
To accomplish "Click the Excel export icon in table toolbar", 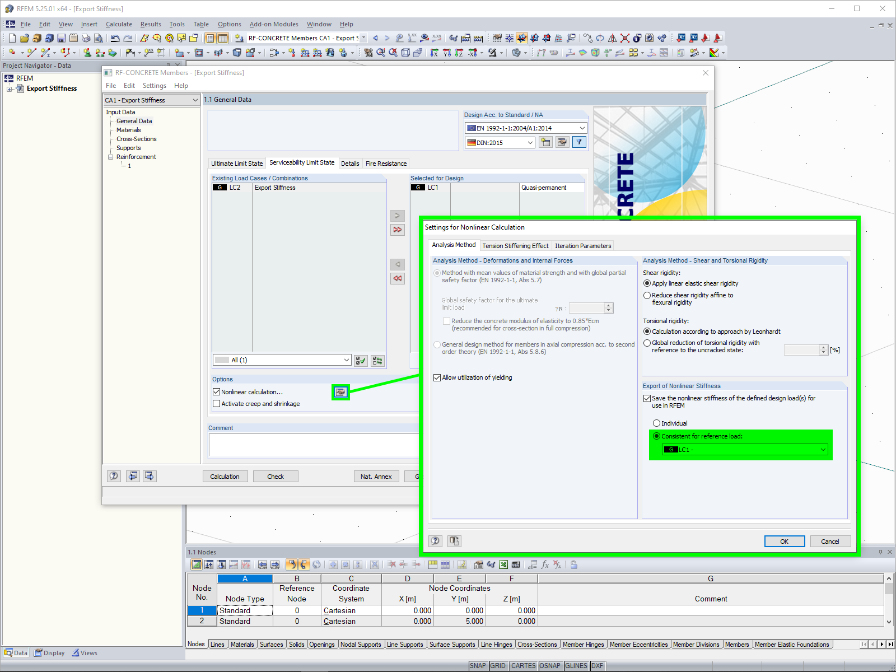I will point(503,564).
